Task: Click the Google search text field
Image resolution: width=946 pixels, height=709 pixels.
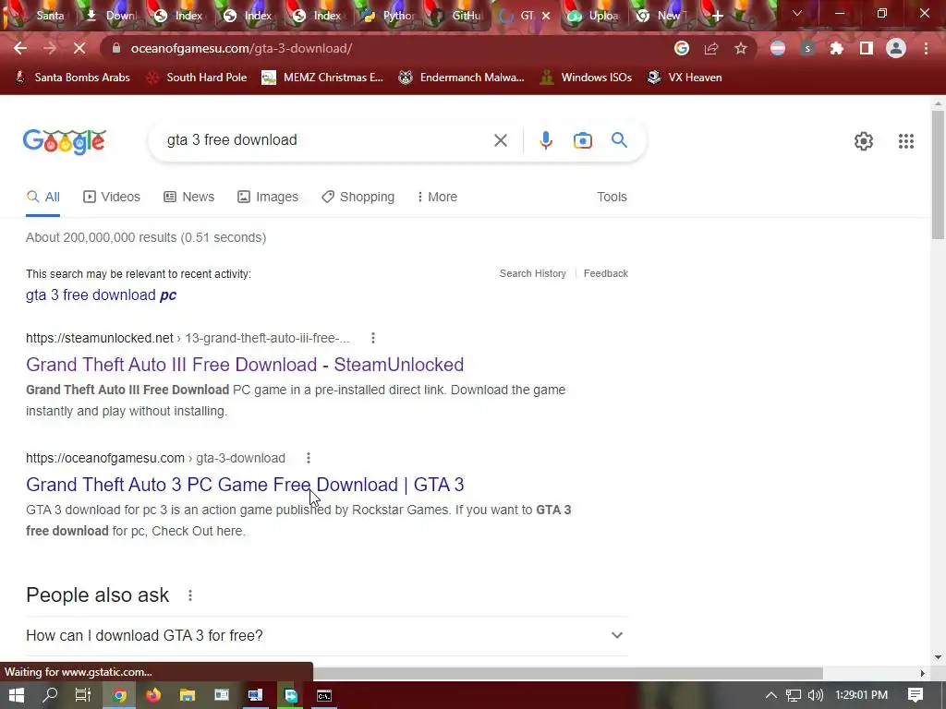Action: pyautogui.click(x=322, y=140)
